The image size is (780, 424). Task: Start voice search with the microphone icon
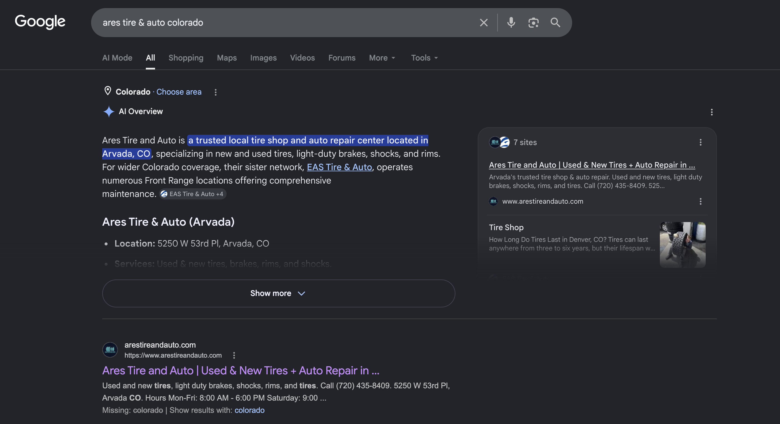tap(511, 23)
